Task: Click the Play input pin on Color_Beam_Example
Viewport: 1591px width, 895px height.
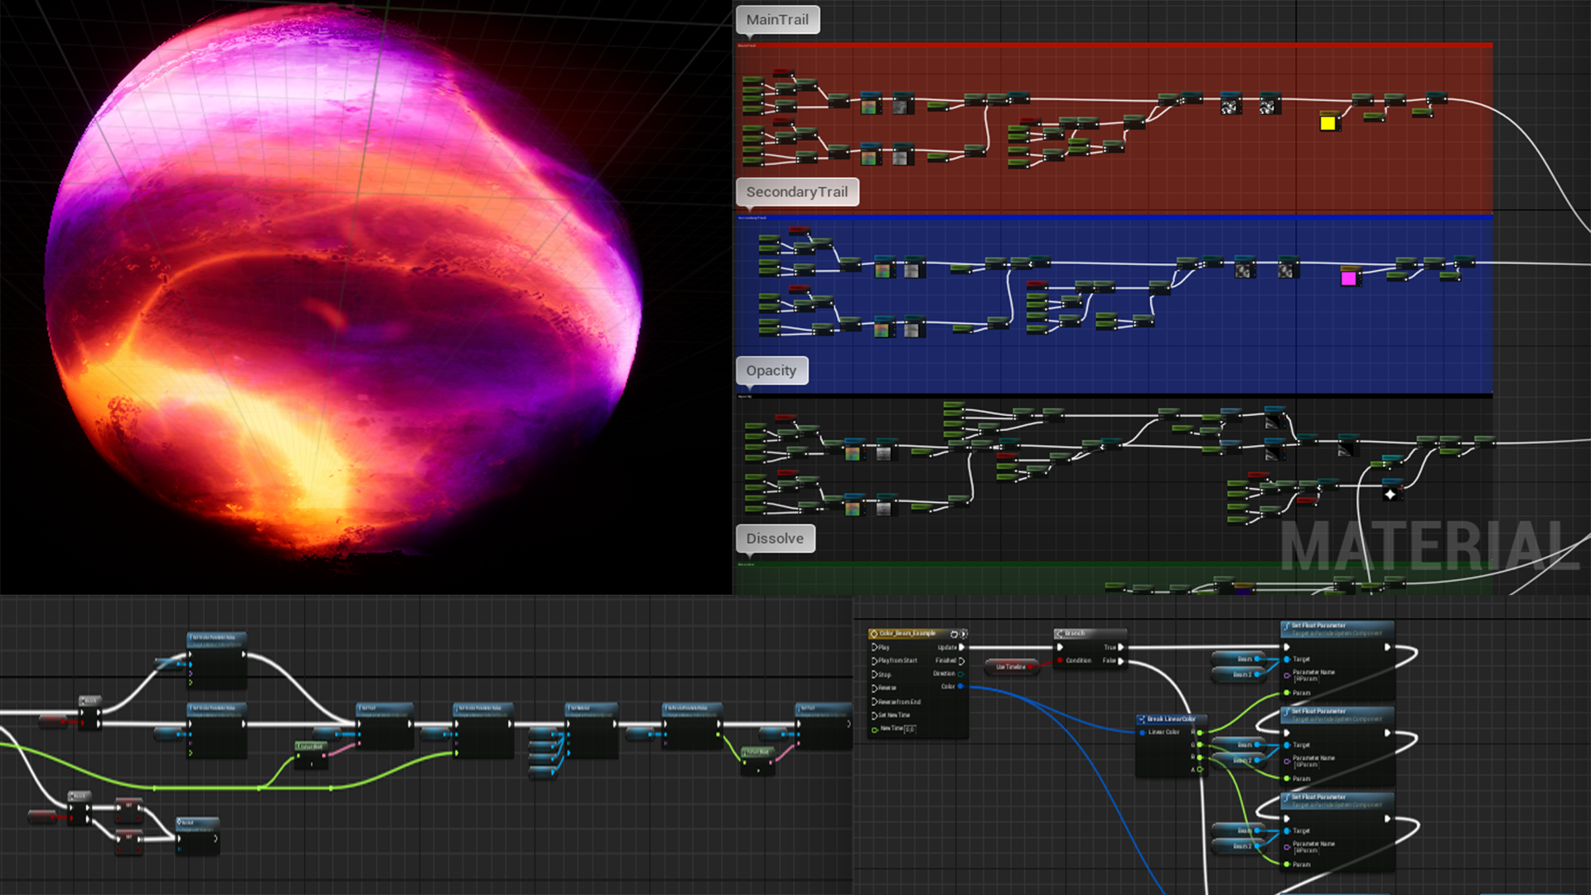Action: (x=873, y=647)
